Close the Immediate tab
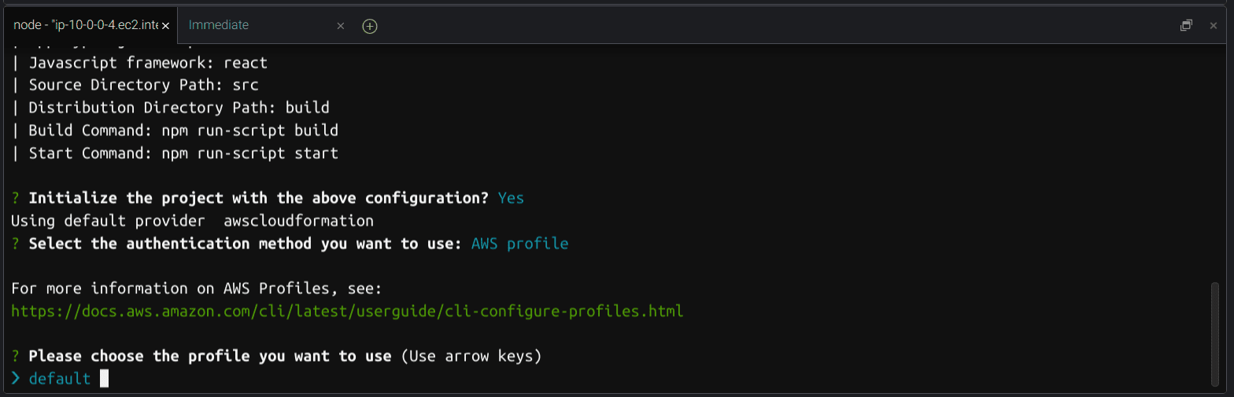 [x=341, y=26]
